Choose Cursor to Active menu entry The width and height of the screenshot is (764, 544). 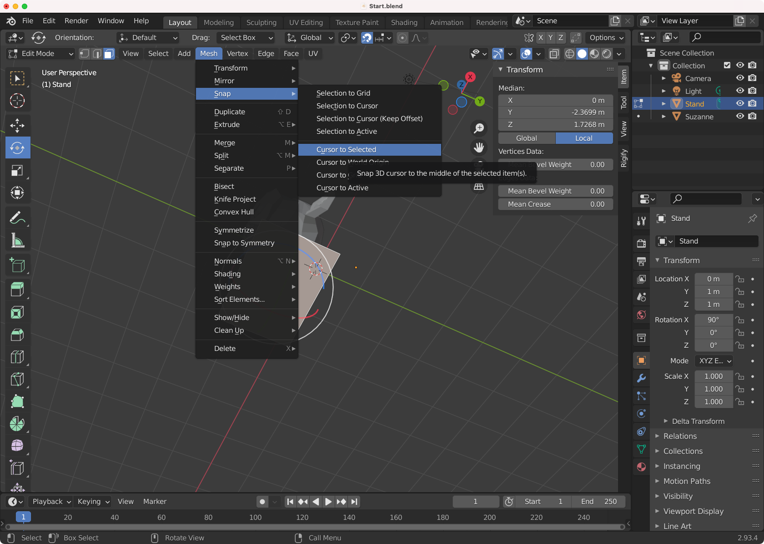tap(342, 188)
